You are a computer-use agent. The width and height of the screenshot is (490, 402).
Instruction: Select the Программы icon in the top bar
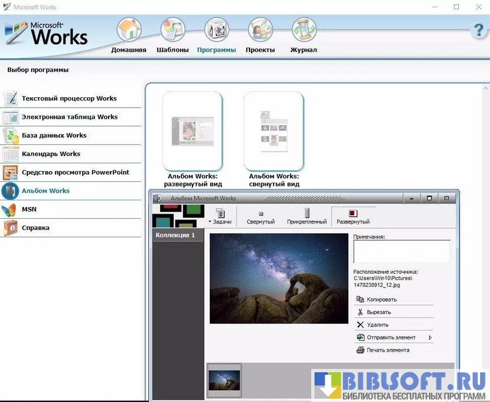217,30
